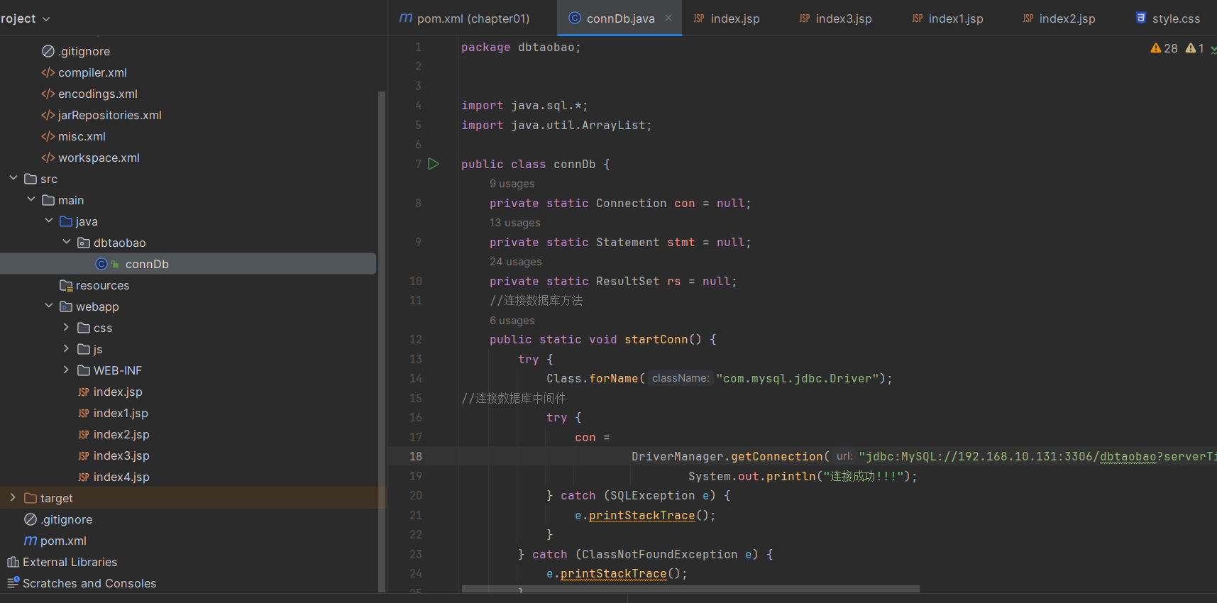This screenshot has height=603, width=1217.
Task: Click line number 18 in the gutter
Action: (x=416, y=456)
